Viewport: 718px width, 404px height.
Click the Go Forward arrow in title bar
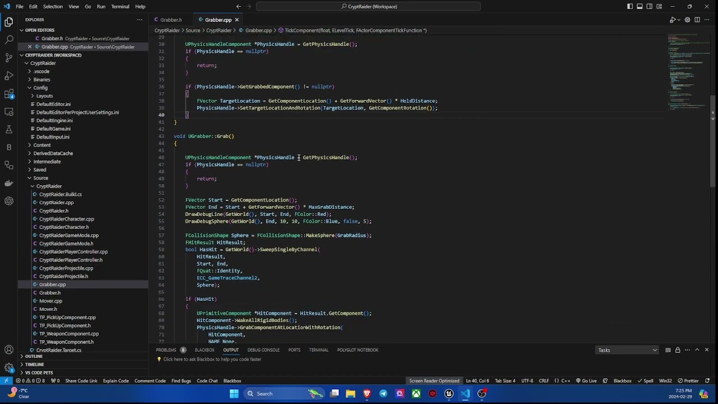click(x=249, y=7)
